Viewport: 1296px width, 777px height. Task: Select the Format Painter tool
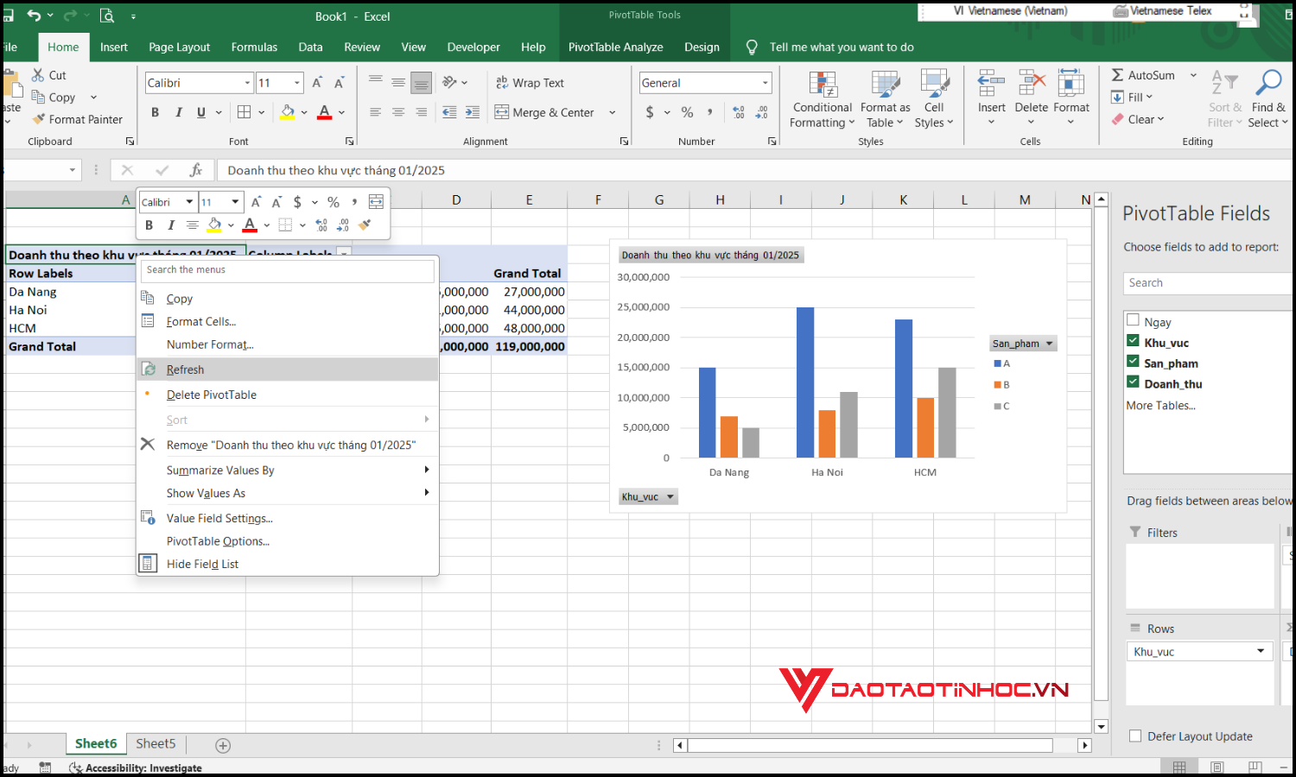point(79,119)
